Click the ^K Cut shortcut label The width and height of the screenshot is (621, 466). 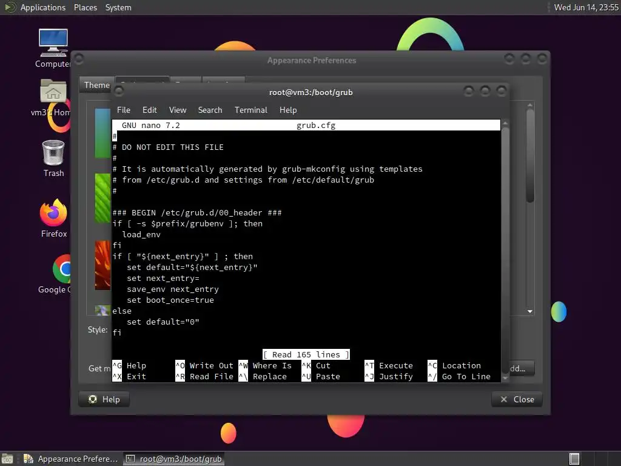coord(316,365)
